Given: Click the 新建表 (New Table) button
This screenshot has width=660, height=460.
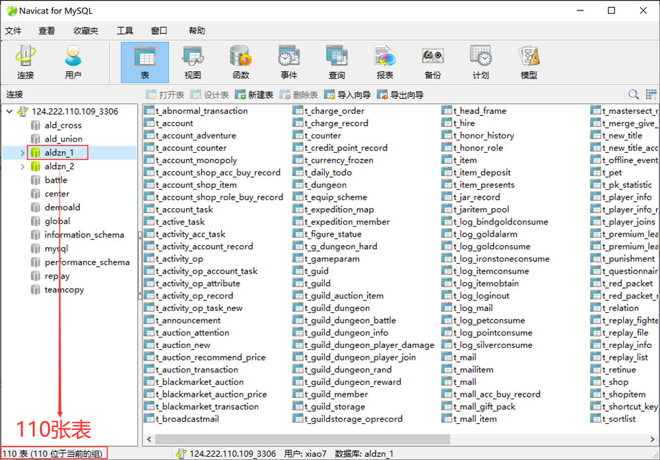Looking at the screenshot, I should pos(254,95).
